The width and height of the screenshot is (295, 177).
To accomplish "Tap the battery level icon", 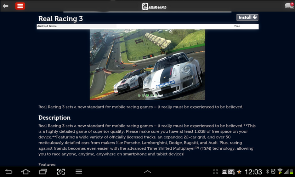I will 292,172.
